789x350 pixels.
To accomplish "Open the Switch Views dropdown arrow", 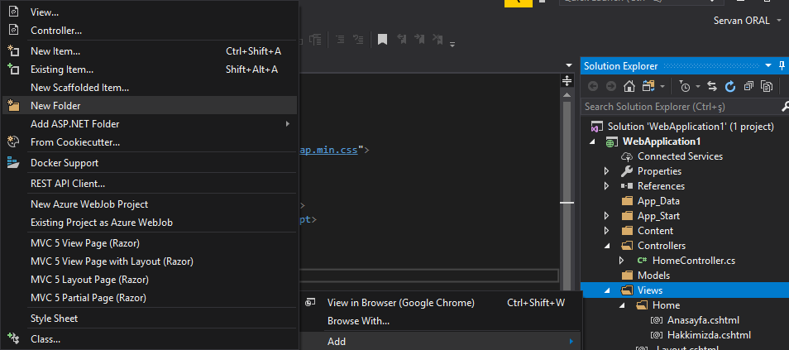I will (662, 87).
